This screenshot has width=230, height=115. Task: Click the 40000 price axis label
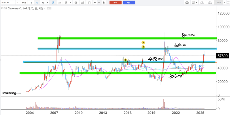click(x=223, y=68)
